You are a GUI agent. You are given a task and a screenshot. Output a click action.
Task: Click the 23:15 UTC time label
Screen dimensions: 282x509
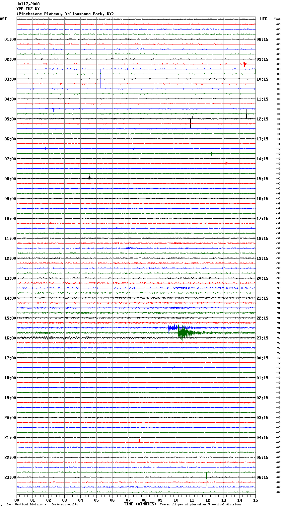(262, 338)
